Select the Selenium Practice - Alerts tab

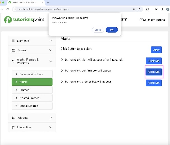point(26,2)
